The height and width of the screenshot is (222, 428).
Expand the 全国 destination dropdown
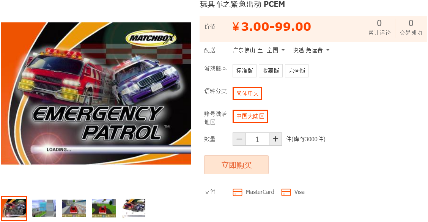point(276,50)
